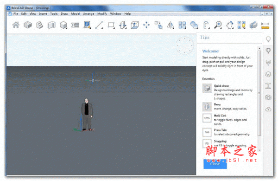Select the Line drawing tool
This screenshot has height=181, width=278.
pos(99,25)
